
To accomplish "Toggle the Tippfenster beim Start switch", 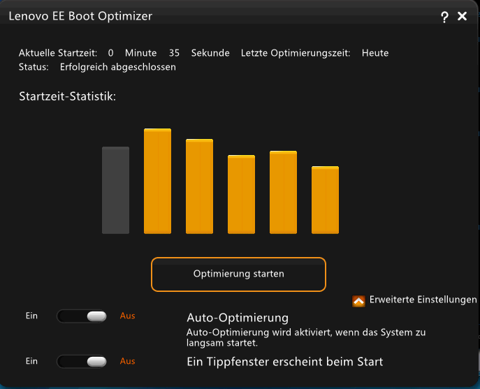I will (82, 362).
